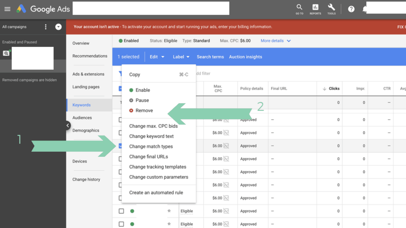The height and width of the screenshot is (228, 406).
Task: Open the Label dropdown
Action: (181, 57)
